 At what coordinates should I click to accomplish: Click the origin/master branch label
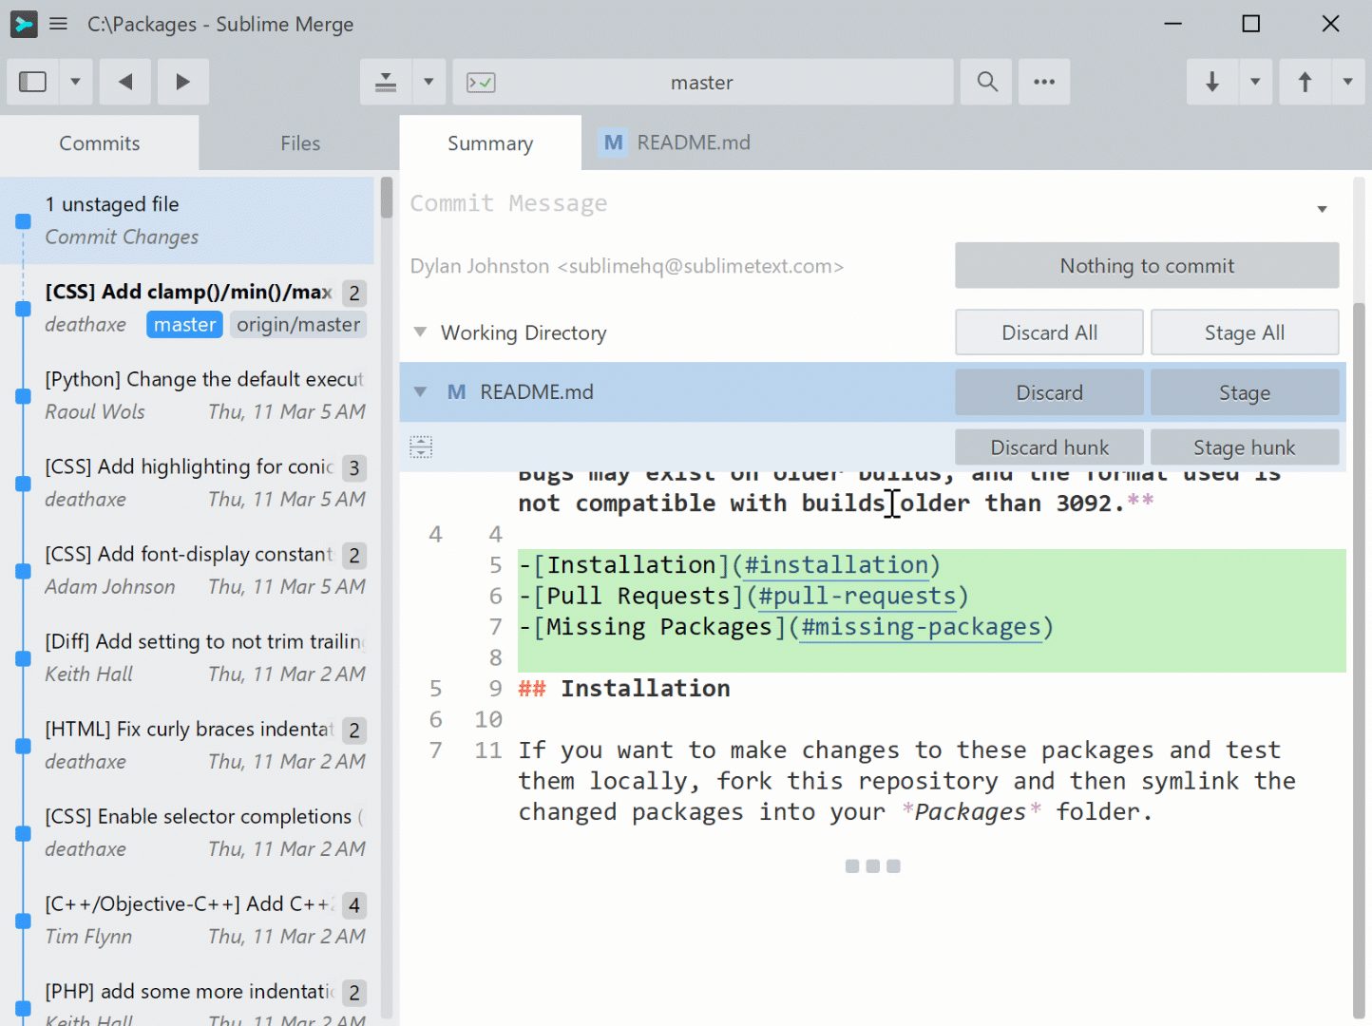pos(298,325)
